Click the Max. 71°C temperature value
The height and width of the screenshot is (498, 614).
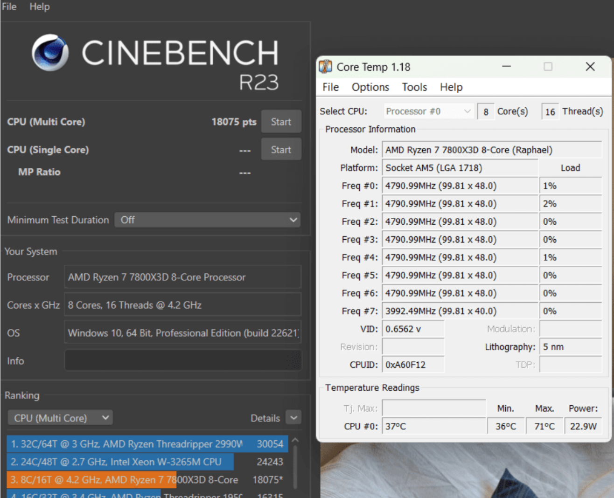point(544,426)
